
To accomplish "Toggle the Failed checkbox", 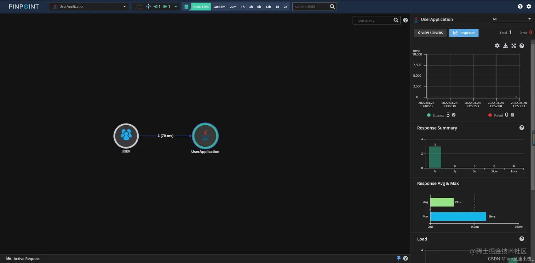I will (512, 115).
